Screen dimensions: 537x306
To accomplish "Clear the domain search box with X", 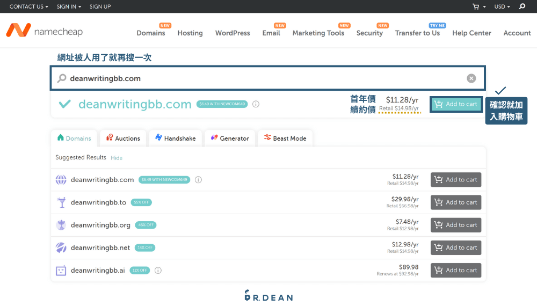I will tap(471, 78).
